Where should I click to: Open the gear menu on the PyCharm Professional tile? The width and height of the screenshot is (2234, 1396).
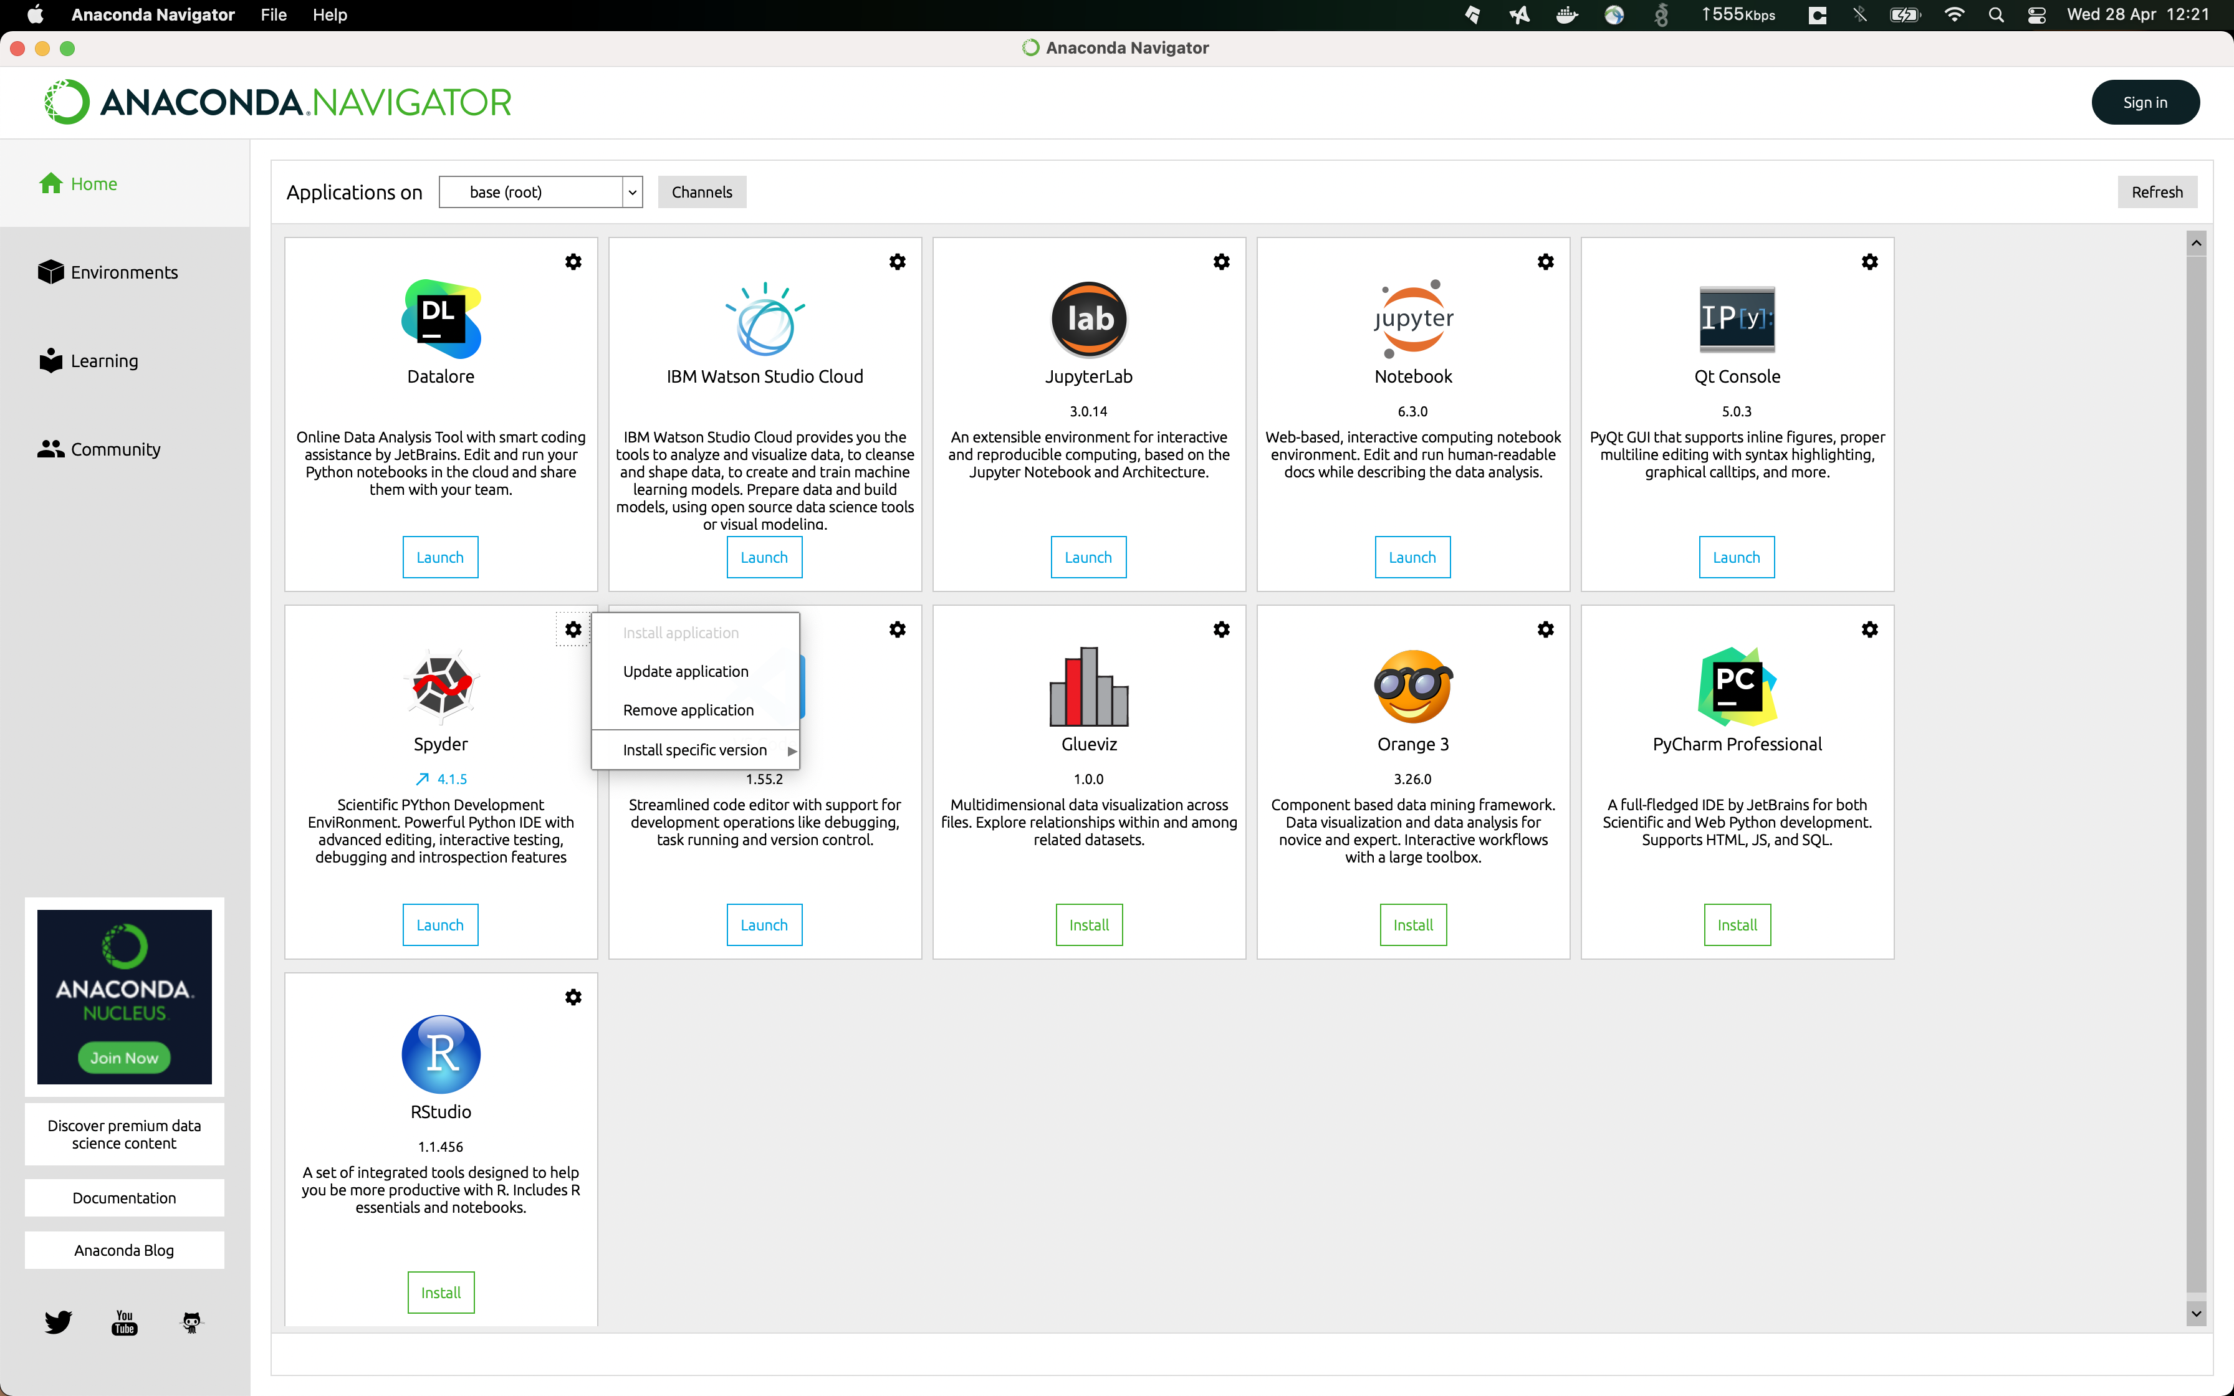1869,629
